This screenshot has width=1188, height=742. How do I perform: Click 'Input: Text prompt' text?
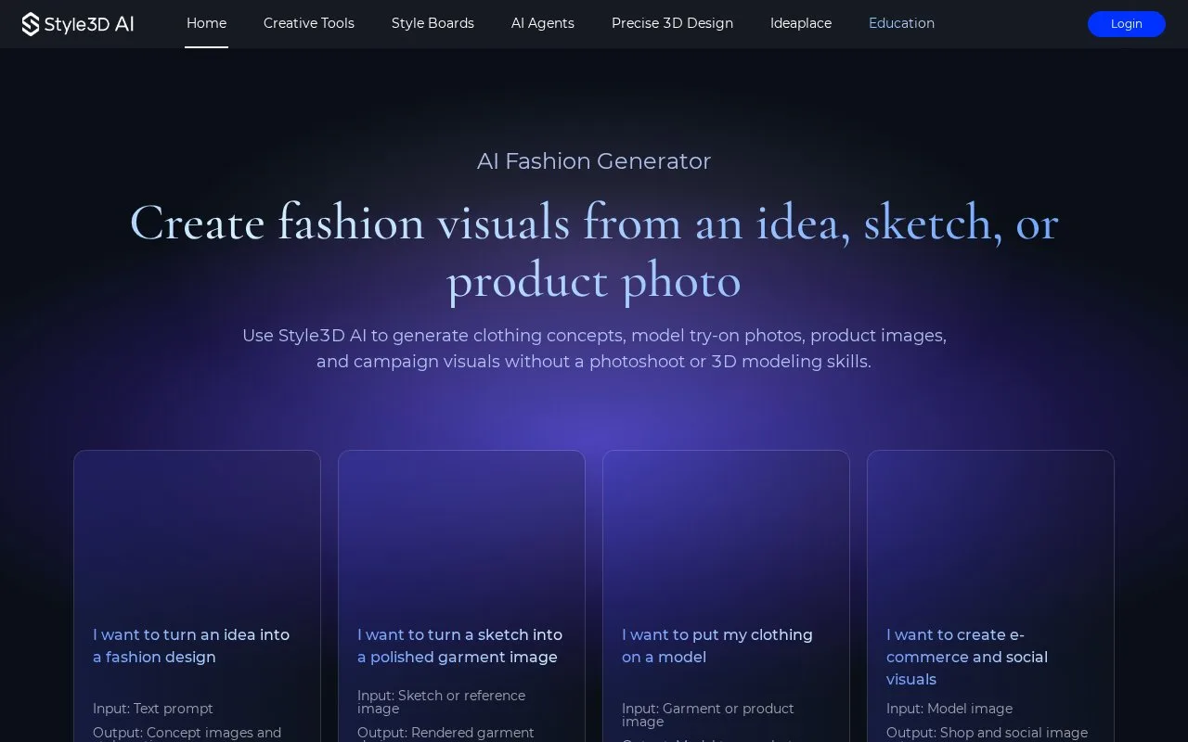tap(153, 709)
